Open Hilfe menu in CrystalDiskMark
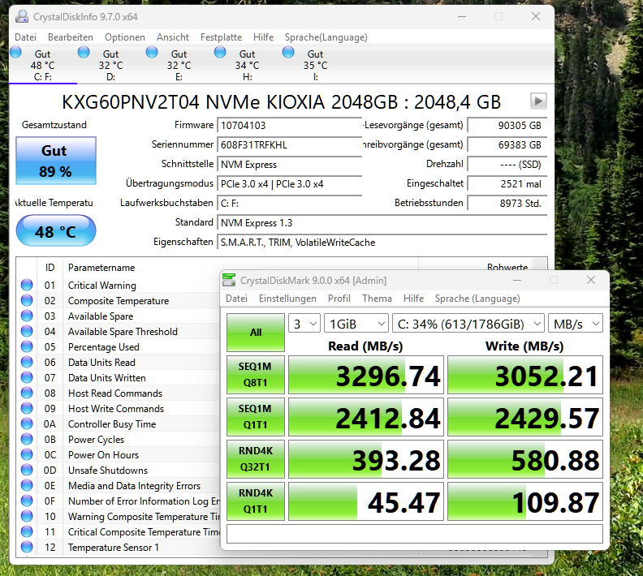This screenshot has height=576, width=643. pyautogui.click(x=413, y=299)
